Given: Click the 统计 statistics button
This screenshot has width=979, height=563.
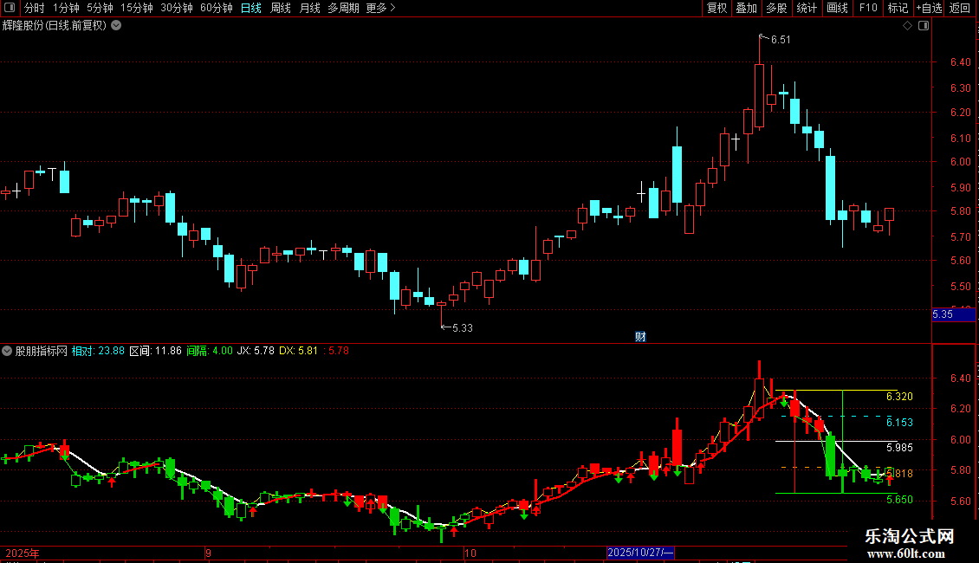Looking at the screenshot, I should (x=807, y=8).
